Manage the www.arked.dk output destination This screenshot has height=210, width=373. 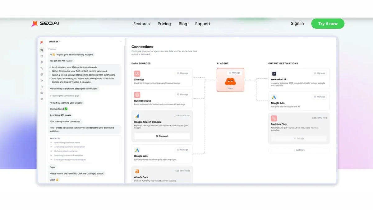(319, 73)
